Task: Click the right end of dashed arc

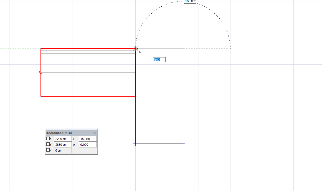Action: pyautogui.click(x=230, y=48)
